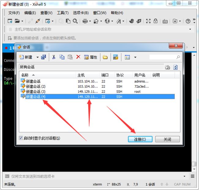Open the 帮助(H) menu
This screenshot has width=199, height=190.
click(x=117, y=13)
